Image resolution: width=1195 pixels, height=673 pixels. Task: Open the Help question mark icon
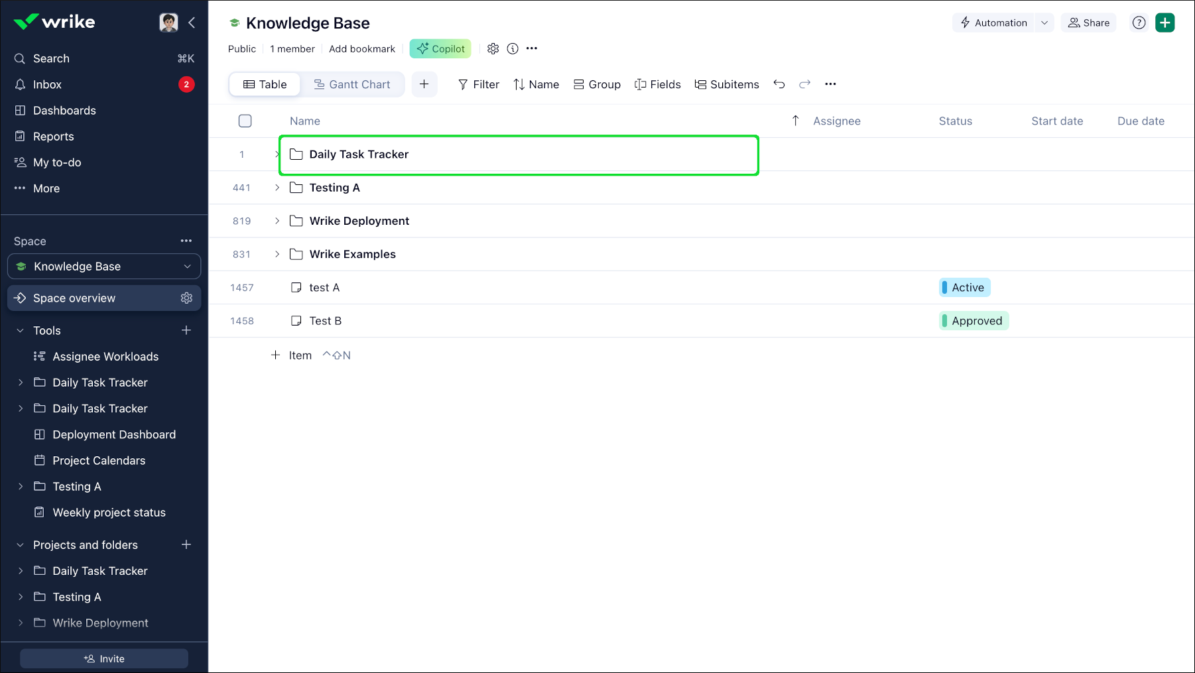(x=1139, y=23)
